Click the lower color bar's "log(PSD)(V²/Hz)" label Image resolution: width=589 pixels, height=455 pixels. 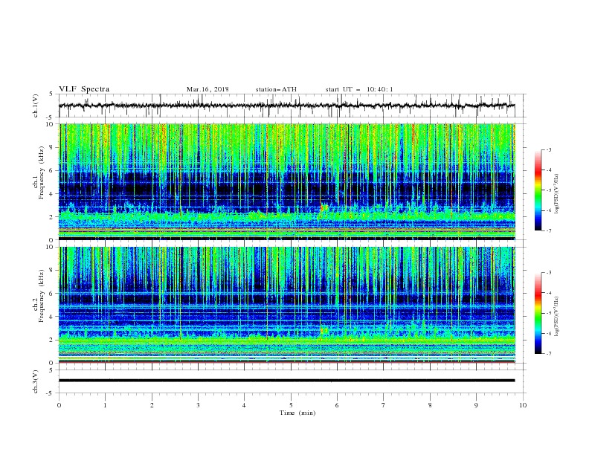556,317
